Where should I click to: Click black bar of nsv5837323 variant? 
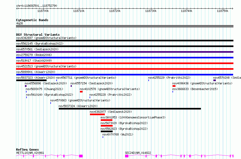31,80
